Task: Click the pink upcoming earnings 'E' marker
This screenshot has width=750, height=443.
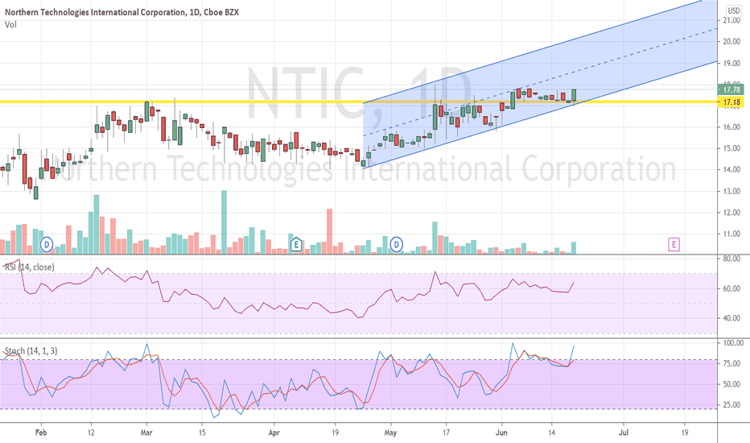Action: 674,245
